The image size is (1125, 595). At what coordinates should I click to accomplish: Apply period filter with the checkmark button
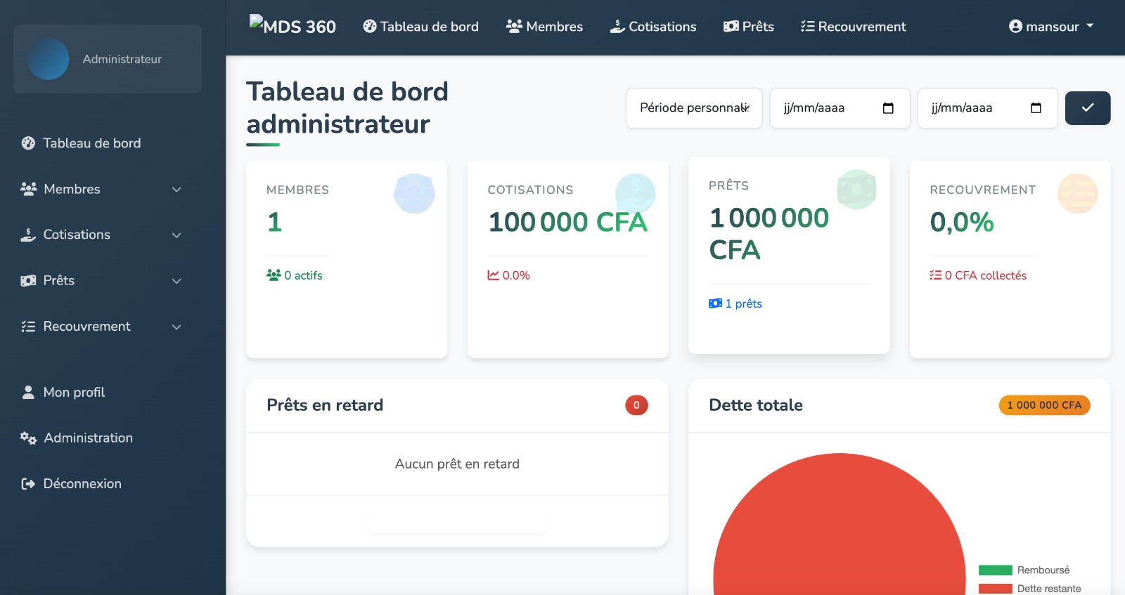pos(1088,108)
